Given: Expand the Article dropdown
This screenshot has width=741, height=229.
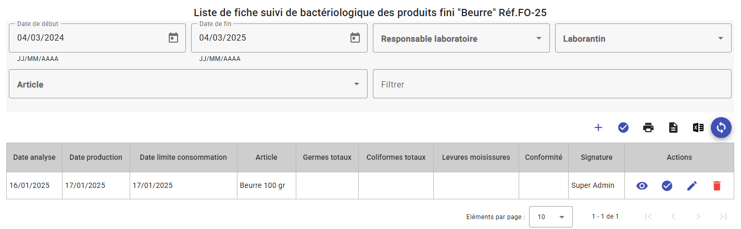Looking at the screenshot, I should pyautogui.click(x=188, y=84).
